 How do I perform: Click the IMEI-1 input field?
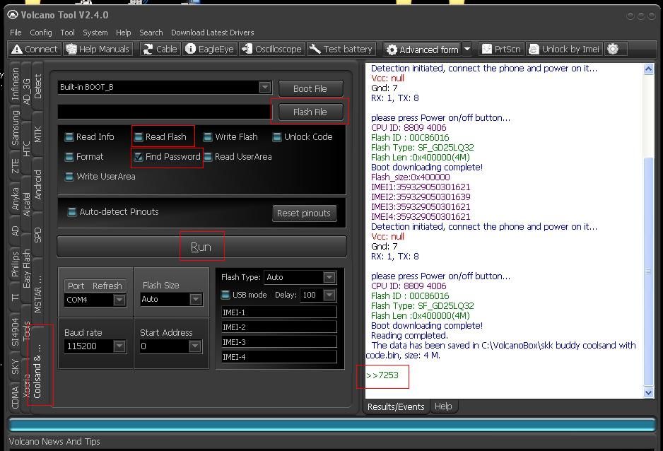coord(278,312)
